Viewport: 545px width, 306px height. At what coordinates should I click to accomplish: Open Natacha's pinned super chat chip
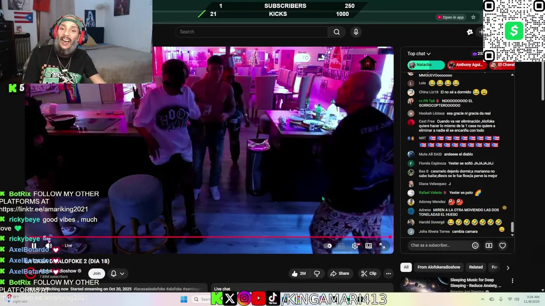426,65
